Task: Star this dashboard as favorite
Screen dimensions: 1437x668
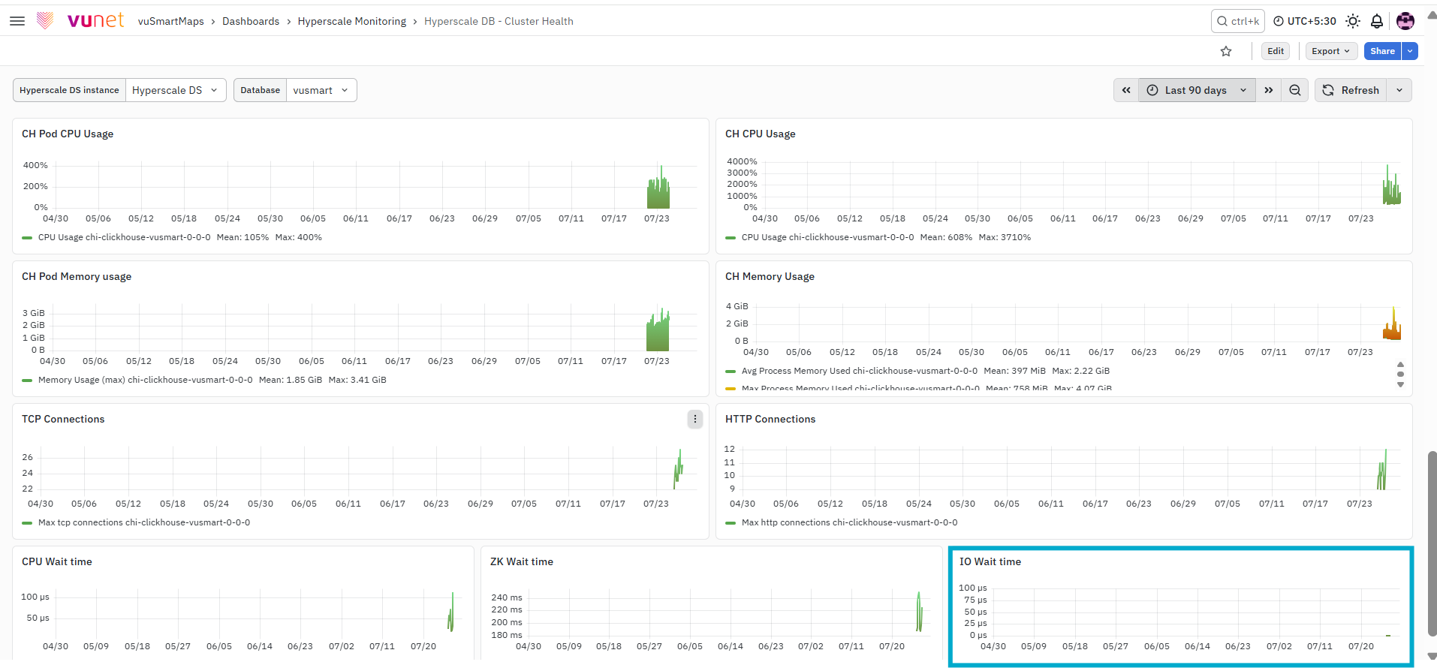Action: 1226,51
